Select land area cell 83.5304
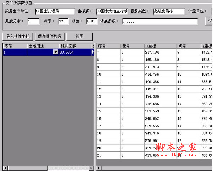Screen dimensions: 213x171 (x=75, y=52)
